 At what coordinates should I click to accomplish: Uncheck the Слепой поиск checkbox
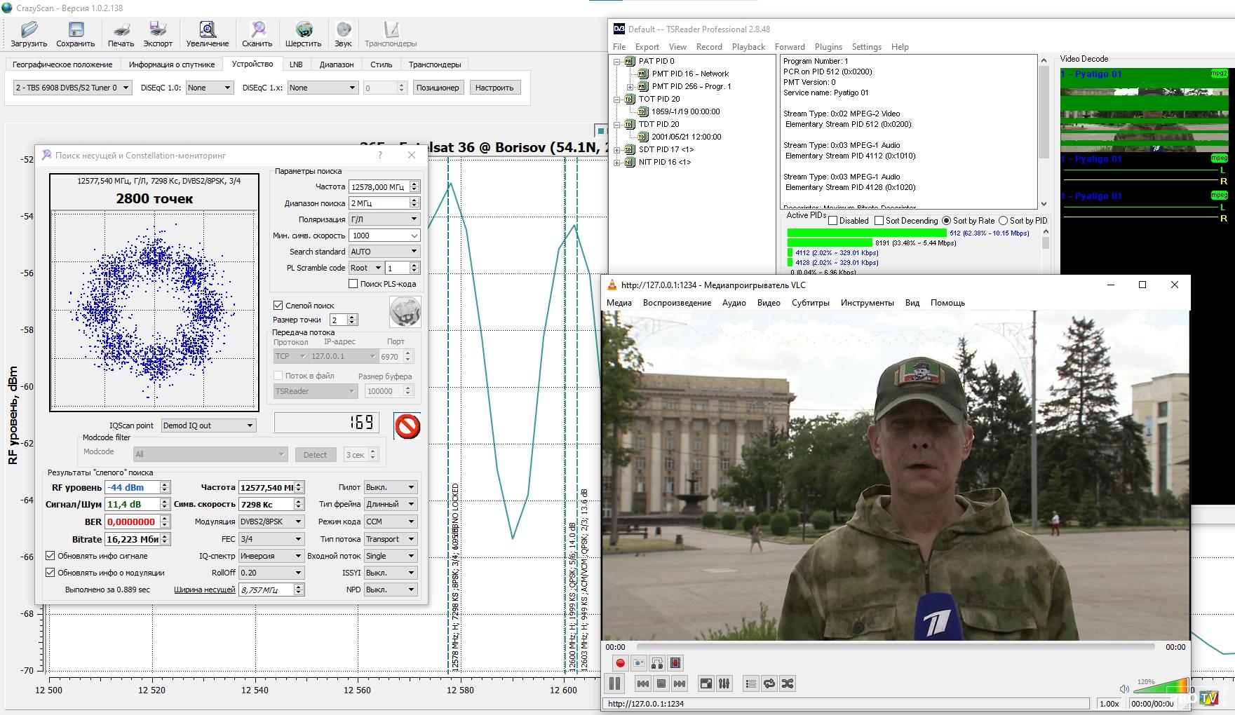(278, 306)
